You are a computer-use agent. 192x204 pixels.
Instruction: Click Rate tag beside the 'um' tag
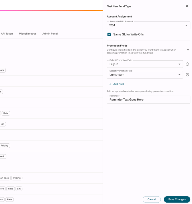(x=9, y=199)
